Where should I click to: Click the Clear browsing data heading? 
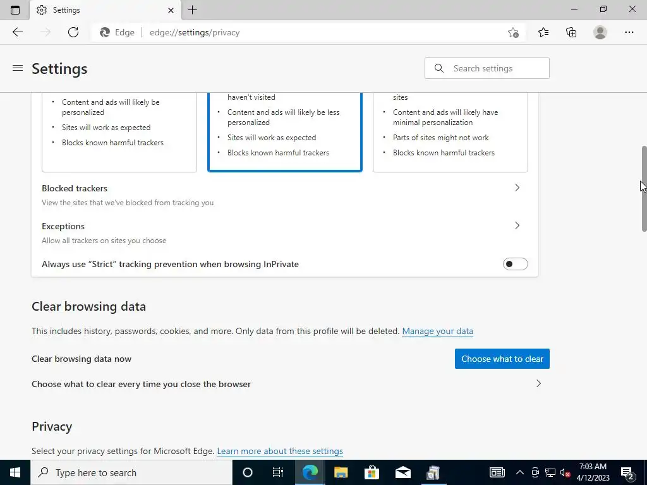click(88, 306)
